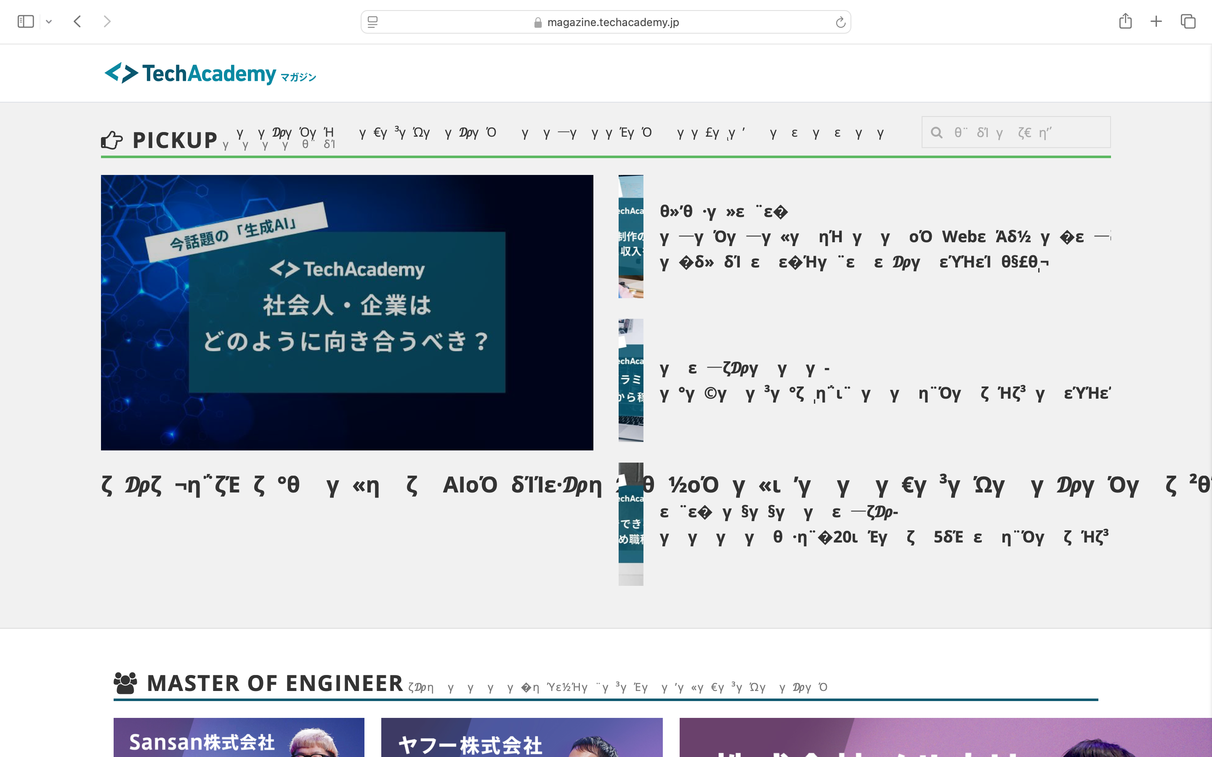Open the Sansan company interview card

pos(238,738)
